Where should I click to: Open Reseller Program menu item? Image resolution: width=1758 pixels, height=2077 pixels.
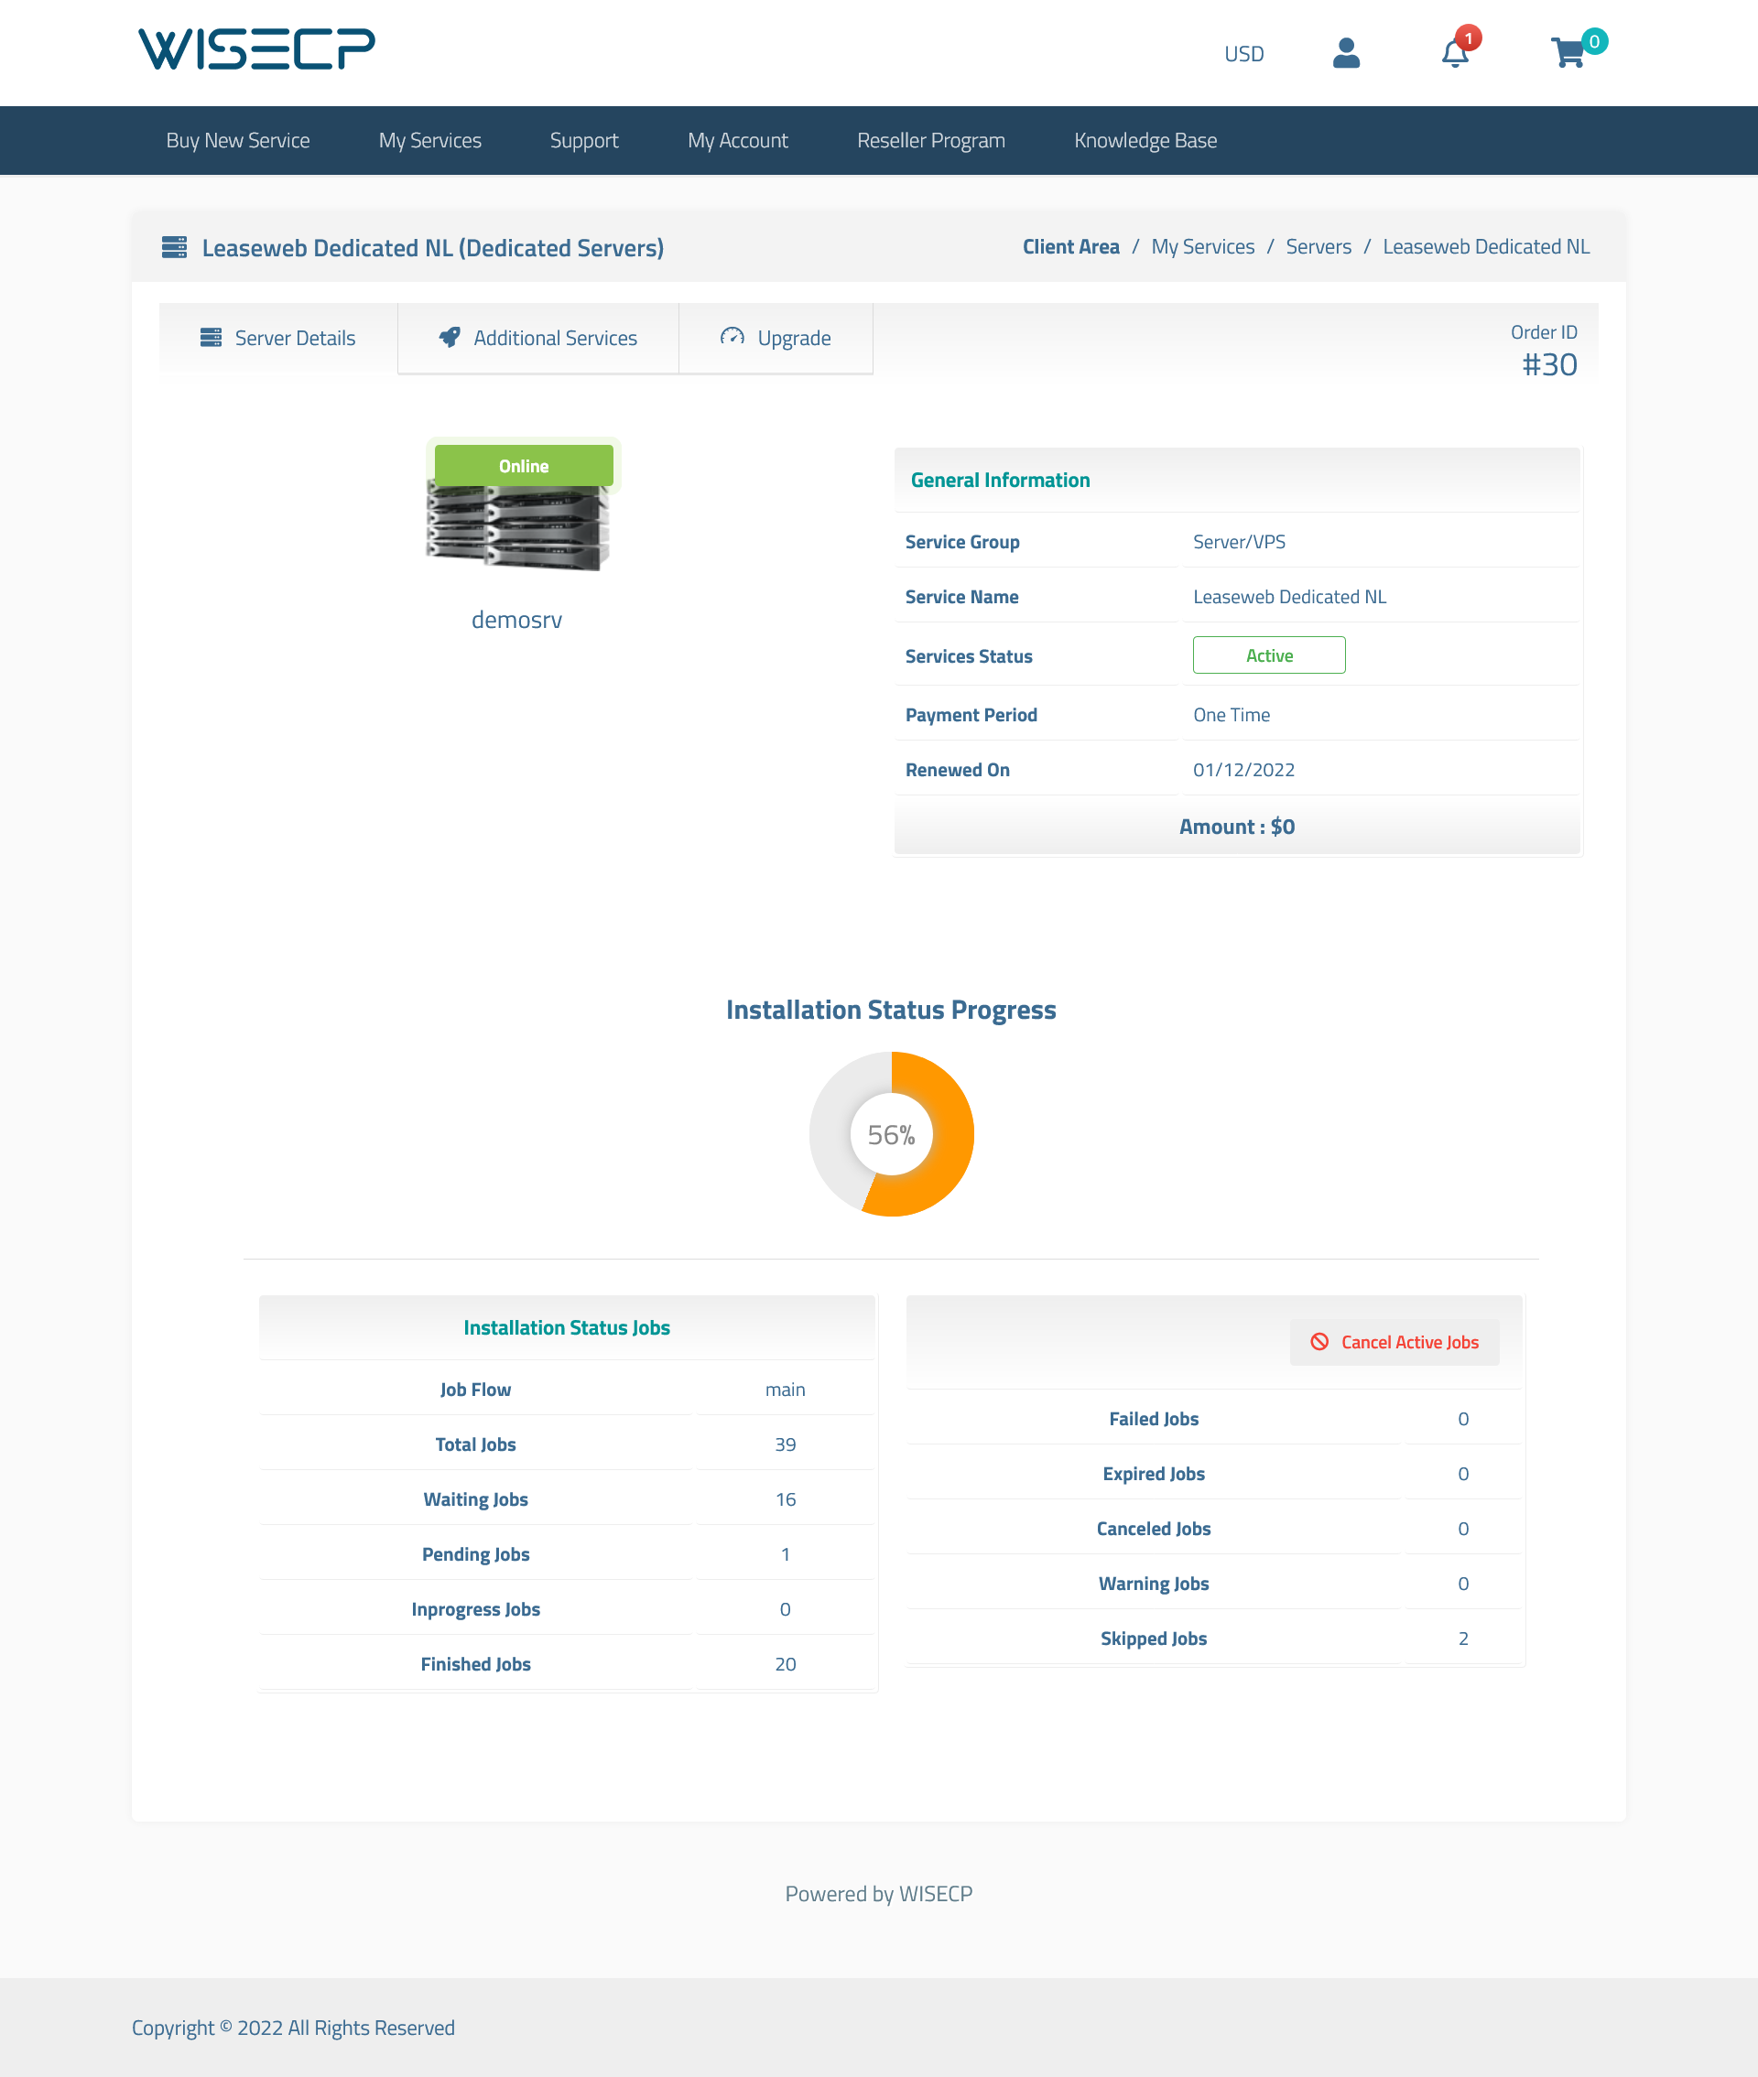coord(931,140)
